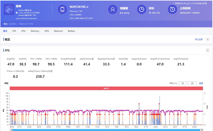This screenshot has width=213, height=131.
Task: Click the remarks note input field
Action: pos(21,24)
